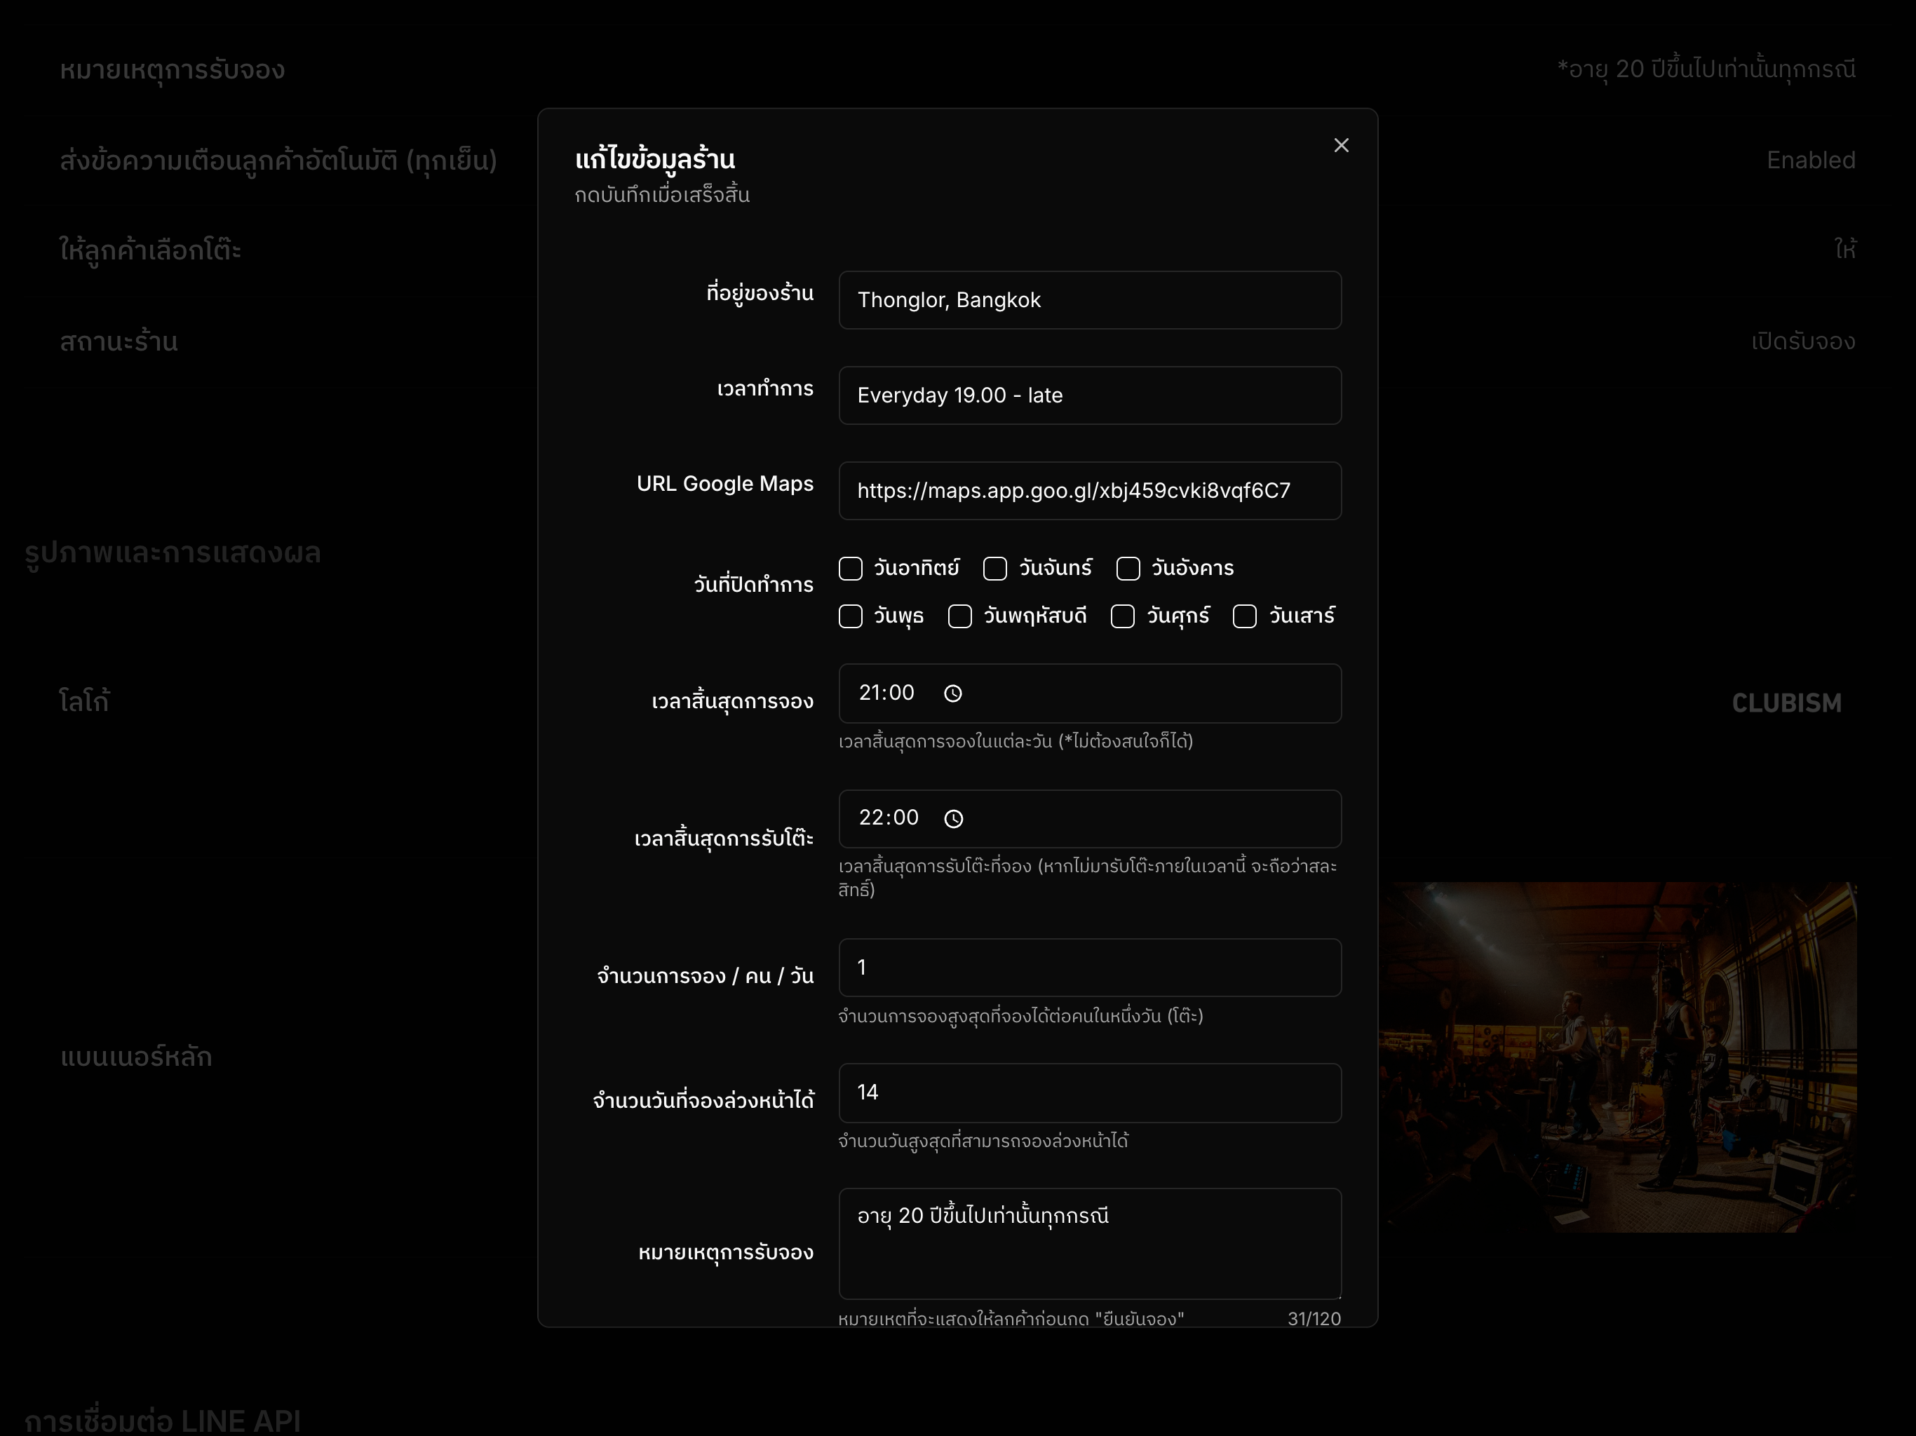Screen dimensions: 1916x1436
Task: Click the เวลาสิ้นสุดการจองในแต่ละวัน helper text
Action: point(1016,741)
